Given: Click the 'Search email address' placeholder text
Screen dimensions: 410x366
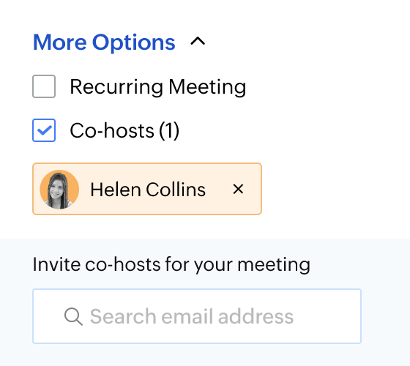Looking at the screenshot, I should (192, 316).
